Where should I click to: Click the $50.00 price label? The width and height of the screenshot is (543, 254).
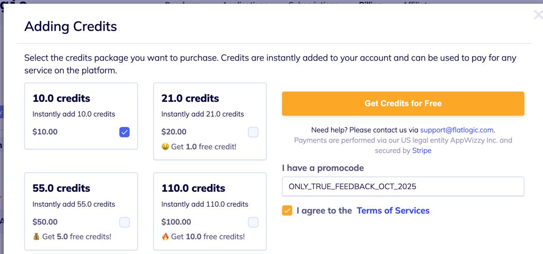(x=45, y=222)
